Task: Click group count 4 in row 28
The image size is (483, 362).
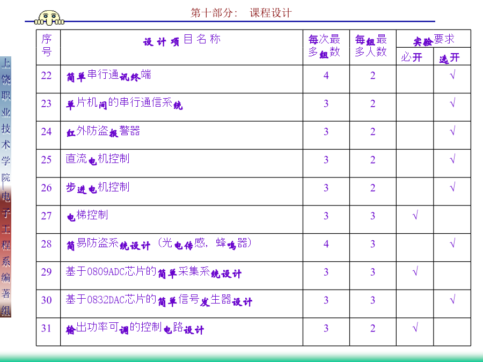Action: (326, 244)
